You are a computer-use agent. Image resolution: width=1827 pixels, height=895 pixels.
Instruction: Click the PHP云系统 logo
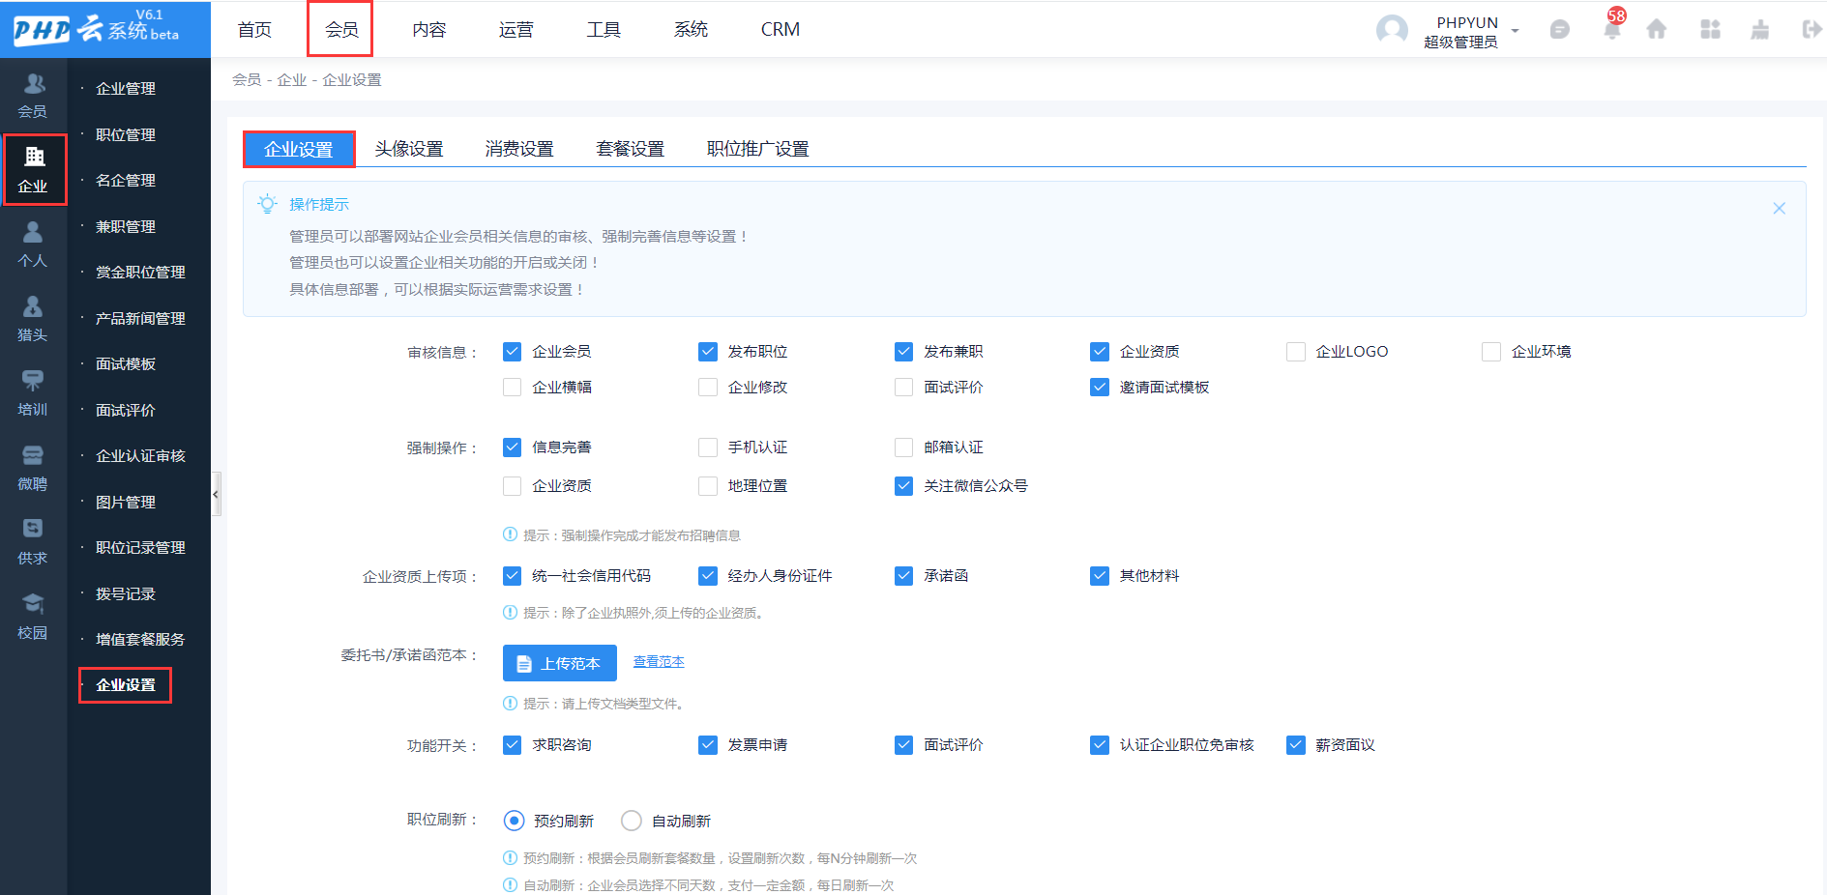97,29
